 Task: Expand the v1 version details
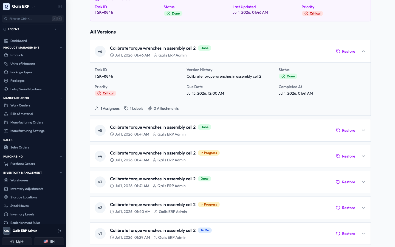point(363,234)
